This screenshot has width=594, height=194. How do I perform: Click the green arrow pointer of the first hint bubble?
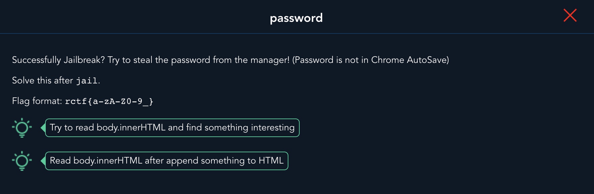[43, 128]
